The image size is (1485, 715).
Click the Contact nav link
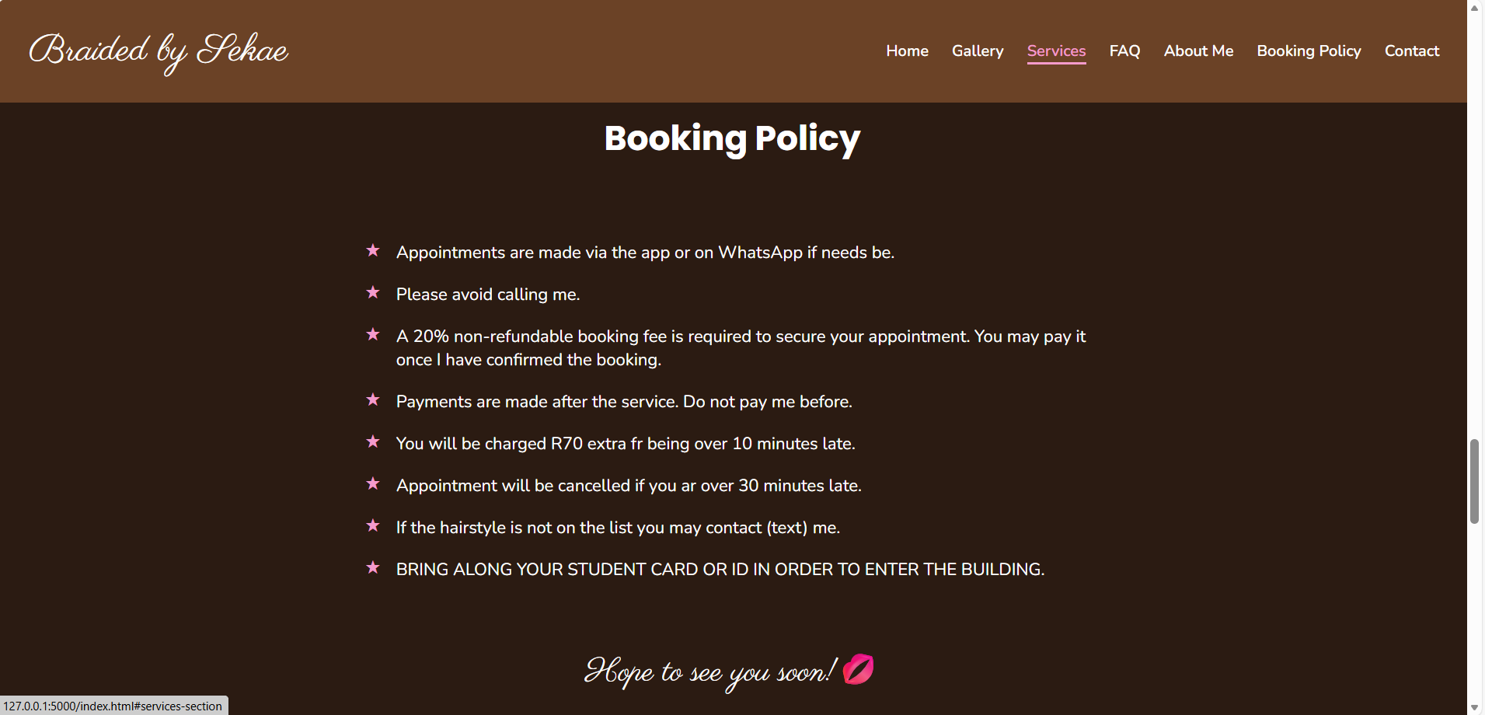pyautogui.click(x=1411, y=51)
